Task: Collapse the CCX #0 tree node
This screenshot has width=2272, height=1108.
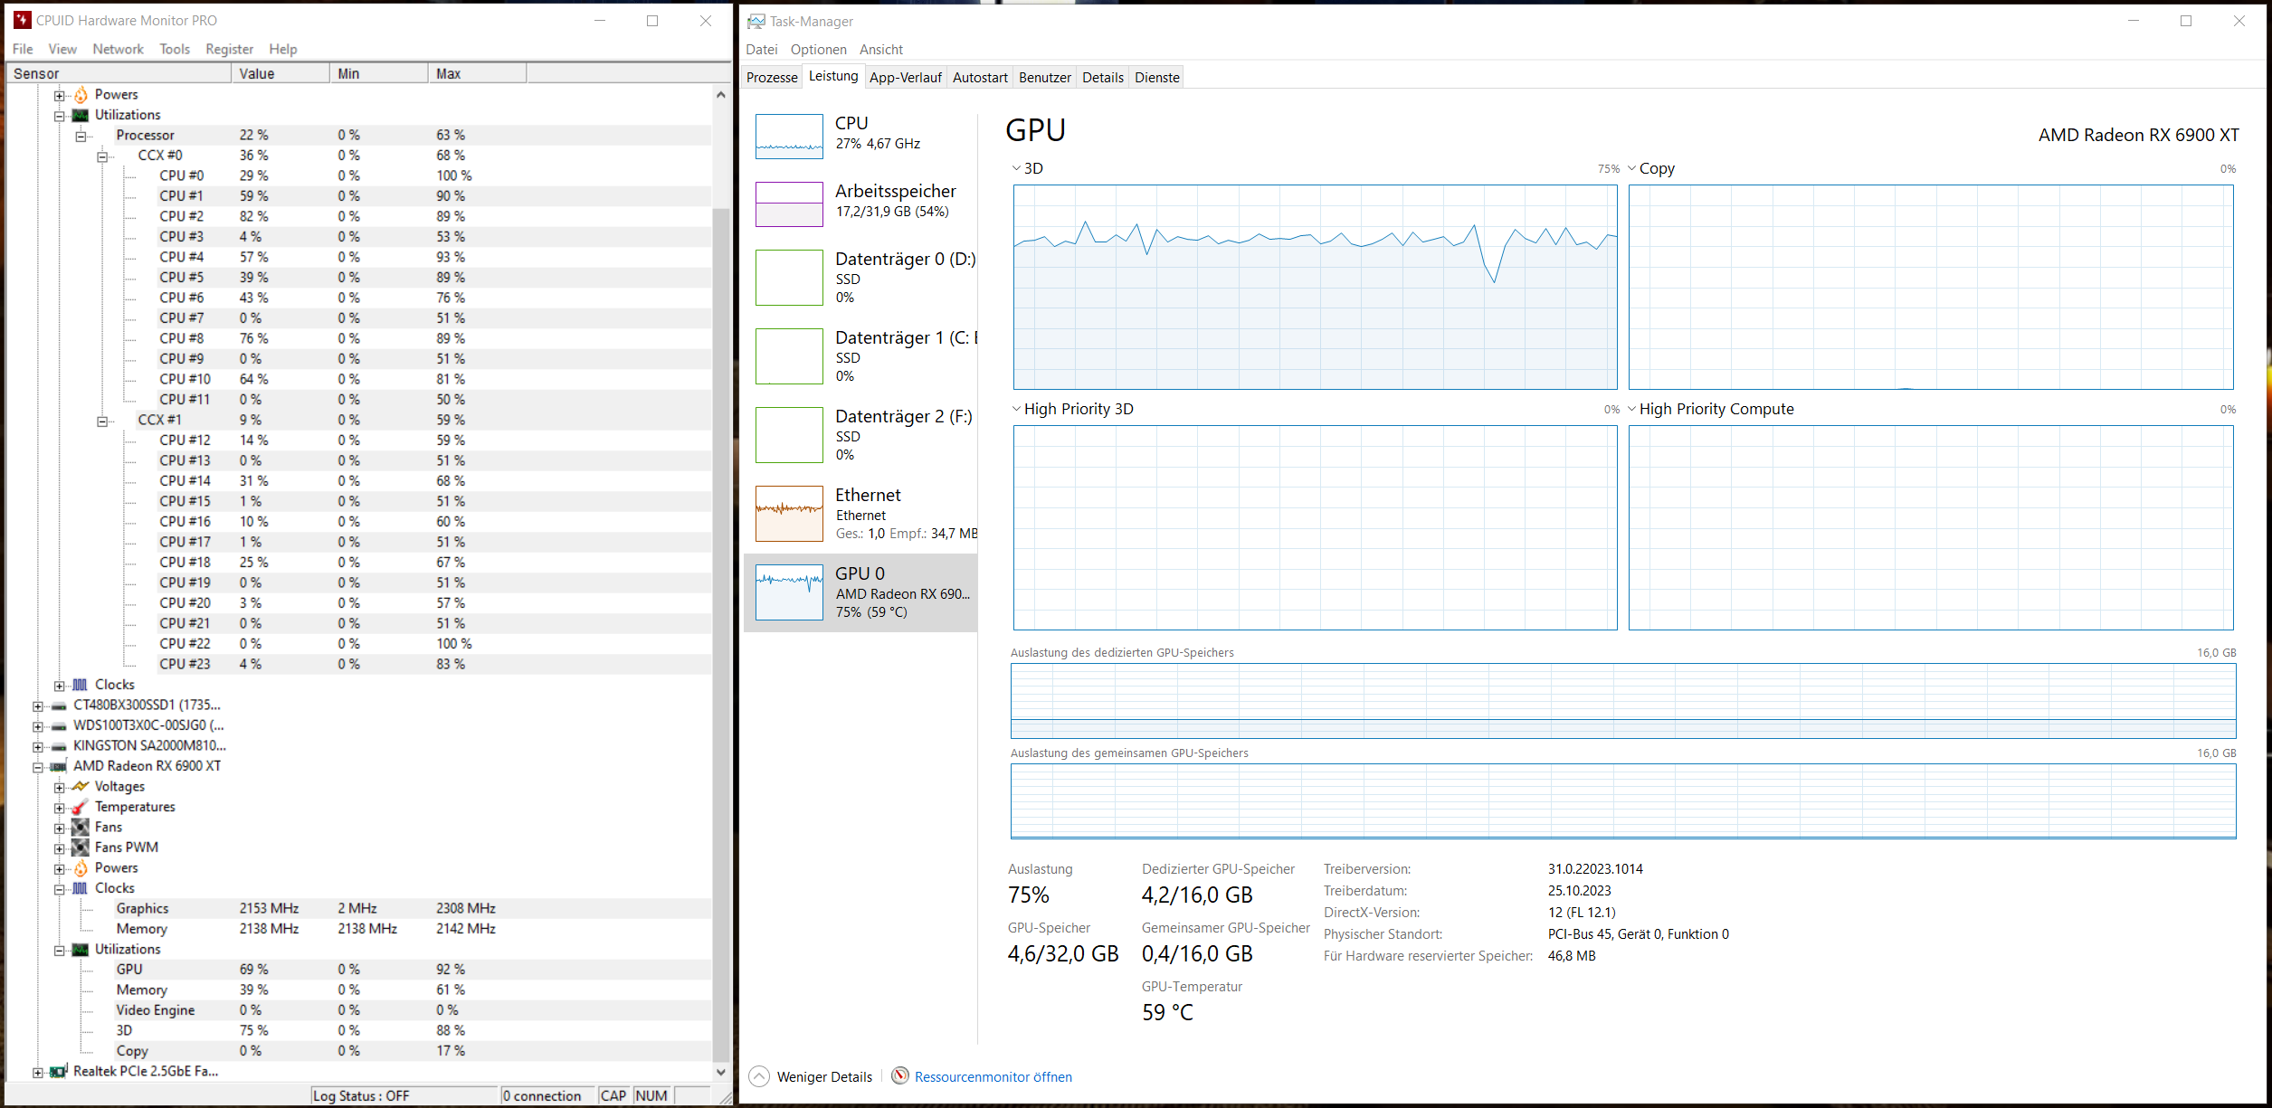Action: pyautogui.click(x=102, y=156)
